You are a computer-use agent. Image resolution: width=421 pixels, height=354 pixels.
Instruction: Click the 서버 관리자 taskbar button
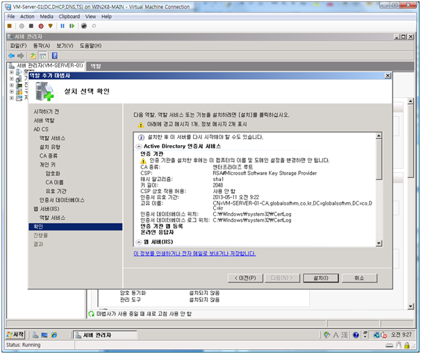[x=106, y=335]
